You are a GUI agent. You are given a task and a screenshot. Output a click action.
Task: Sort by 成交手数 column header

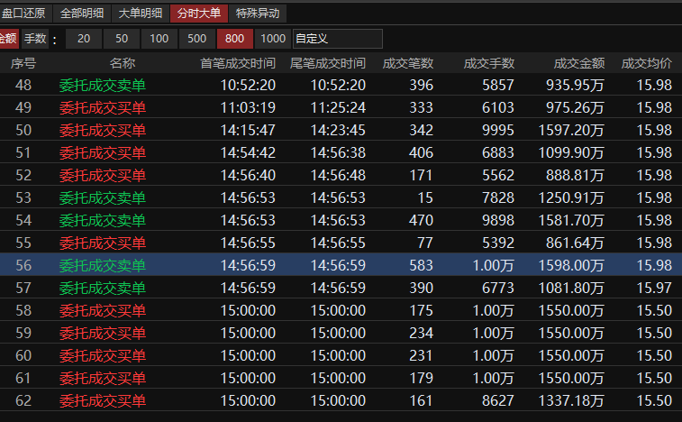(489, 64)
